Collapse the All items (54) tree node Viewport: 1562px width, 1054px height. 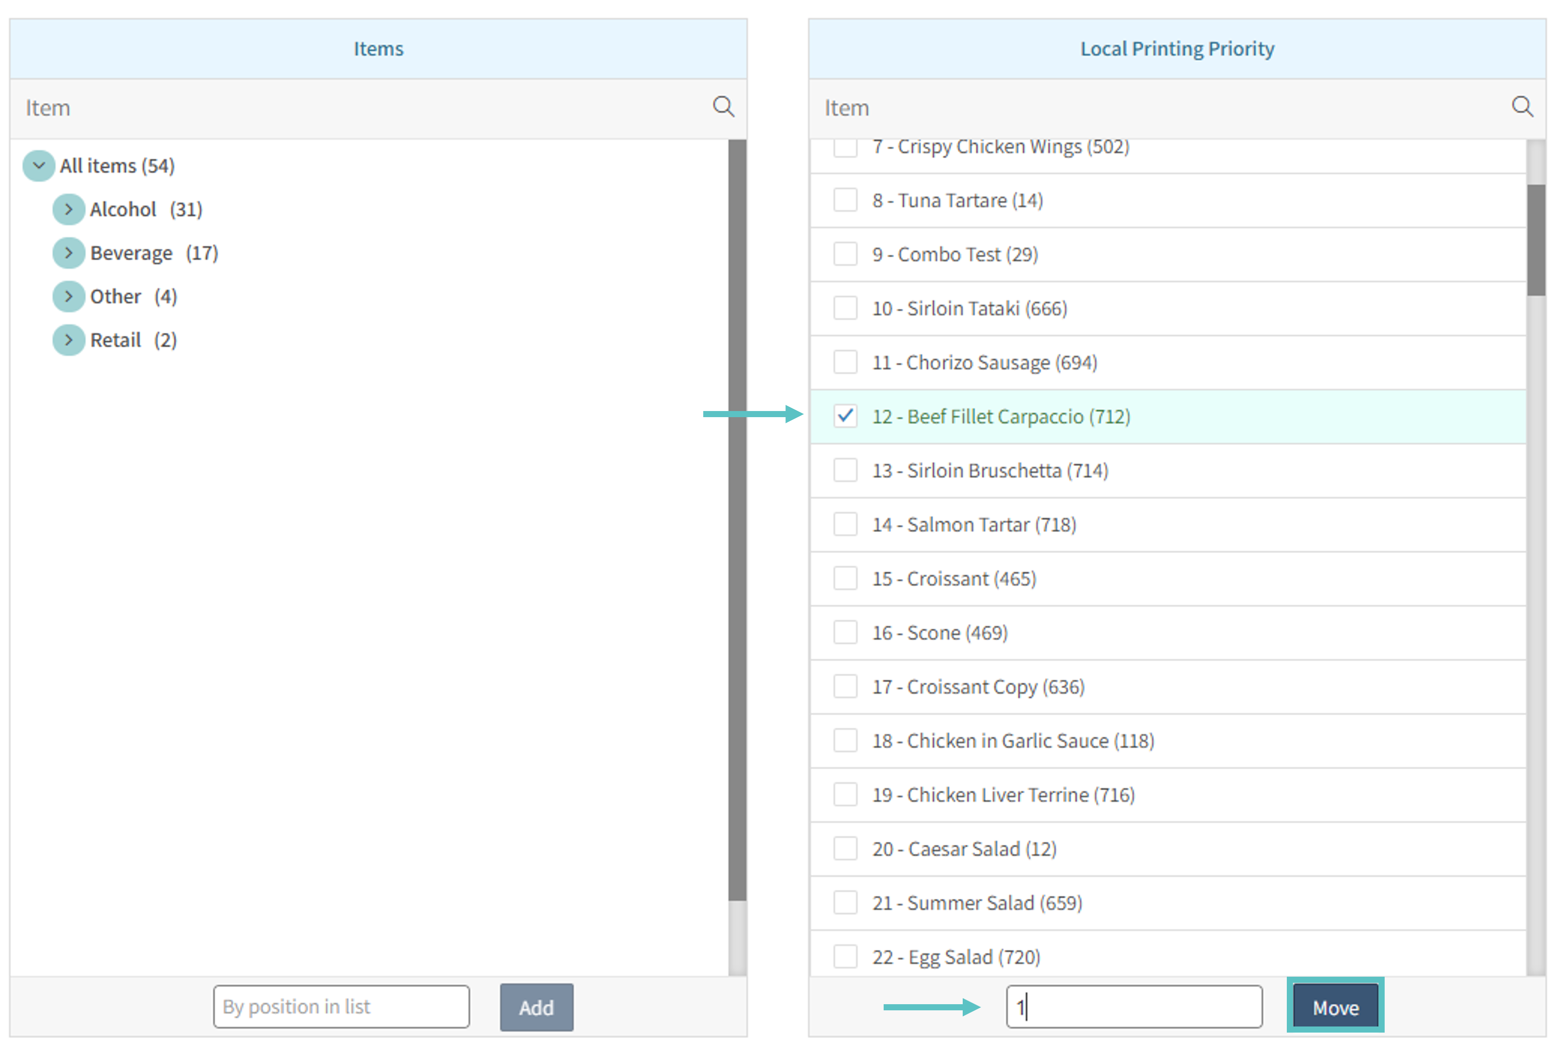pyautogui.click(x=39, y=166)
